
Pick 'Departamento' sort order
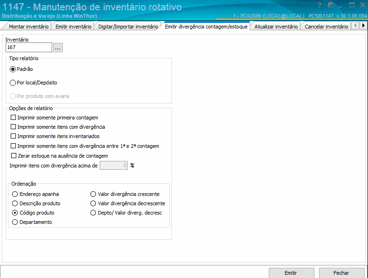pyautogui.click(x=15, y=222)
